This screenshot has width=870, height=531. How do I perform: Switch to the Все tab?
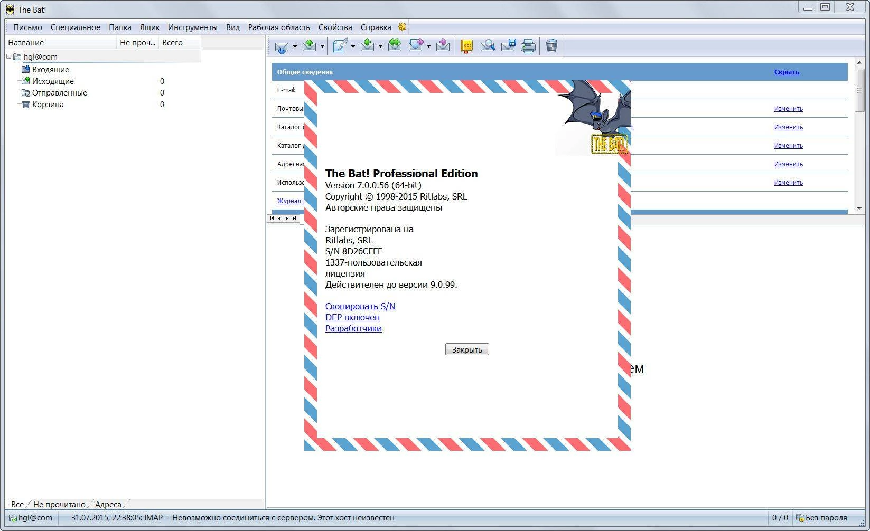tap(17, 504)
